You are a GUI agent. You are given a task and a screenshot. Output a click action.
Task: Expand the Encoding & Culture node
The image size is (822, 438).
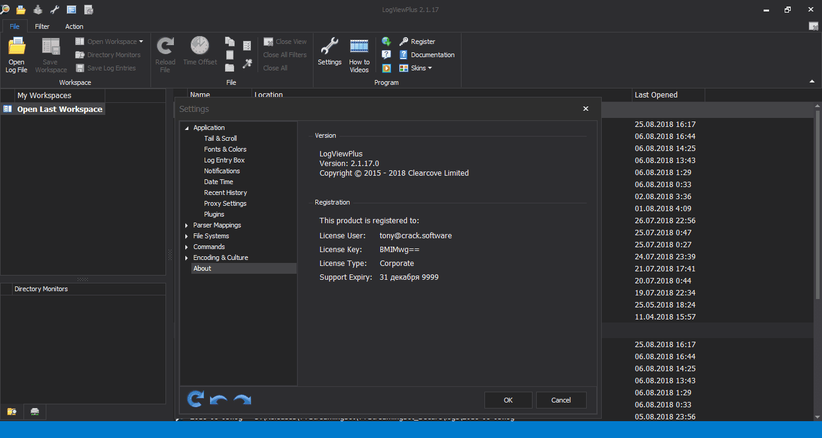coord(187,258)
